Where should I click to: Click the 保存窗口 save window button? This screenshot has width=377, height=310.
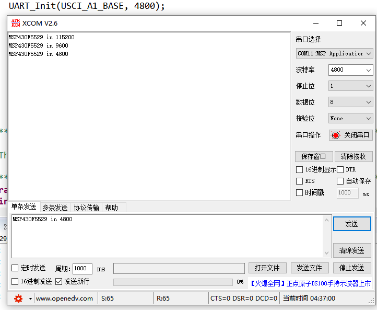314,156
